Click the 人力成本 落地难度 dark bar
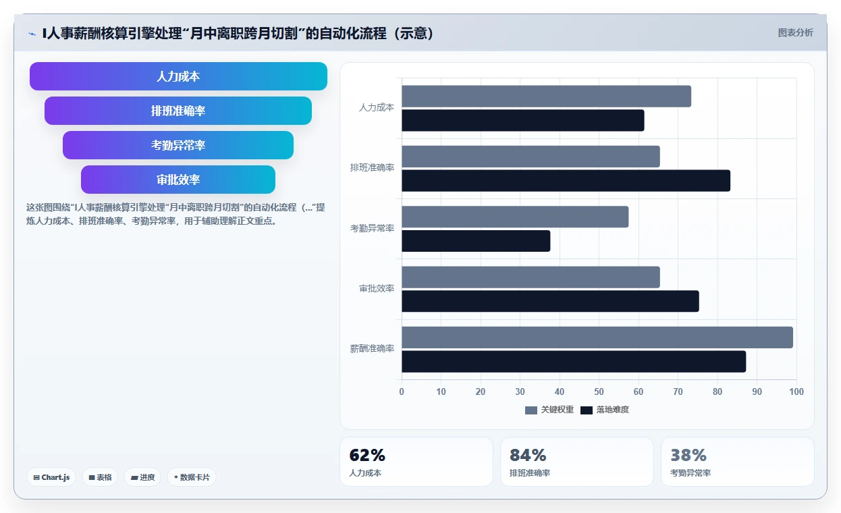Image resolution: width=841 pixels, height=513 pixels. click(523, 120)
